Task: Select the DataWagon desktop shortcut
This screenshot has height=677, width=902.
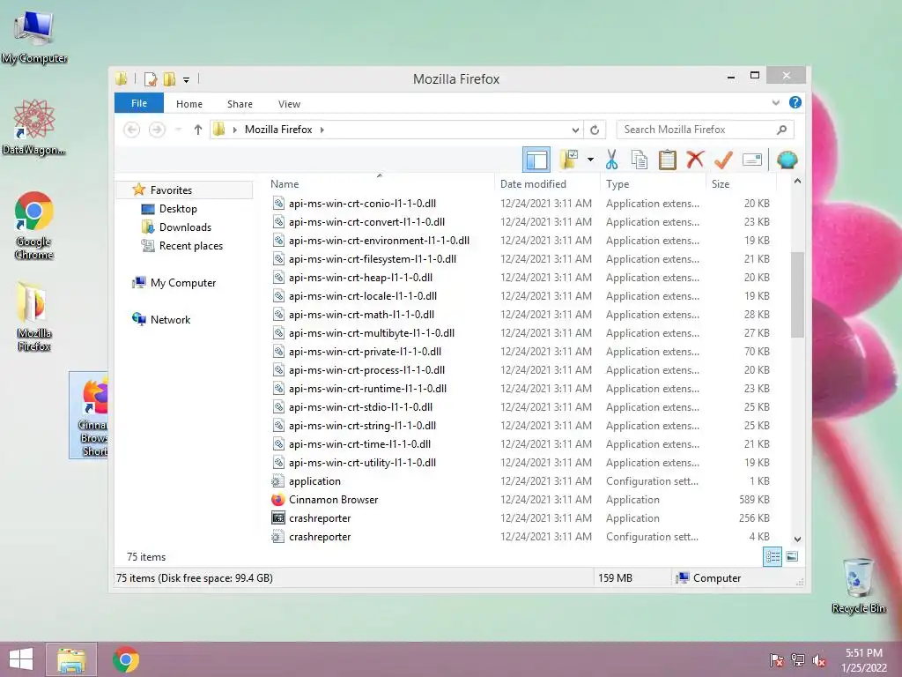Action: pos(34,127)
